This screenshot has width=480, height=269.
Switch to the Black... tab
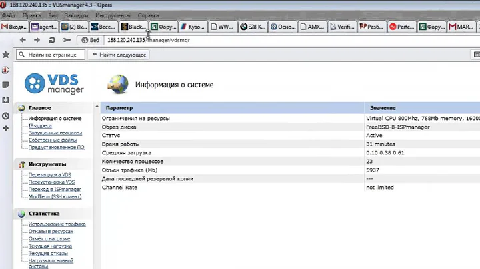pos(134,27)
